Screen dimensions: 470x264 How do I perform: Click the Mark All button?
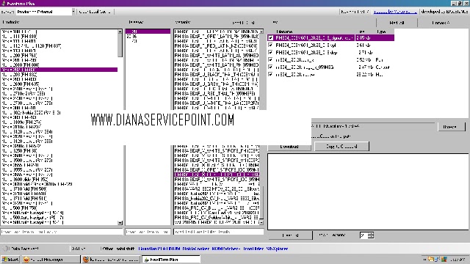(397, 23)
